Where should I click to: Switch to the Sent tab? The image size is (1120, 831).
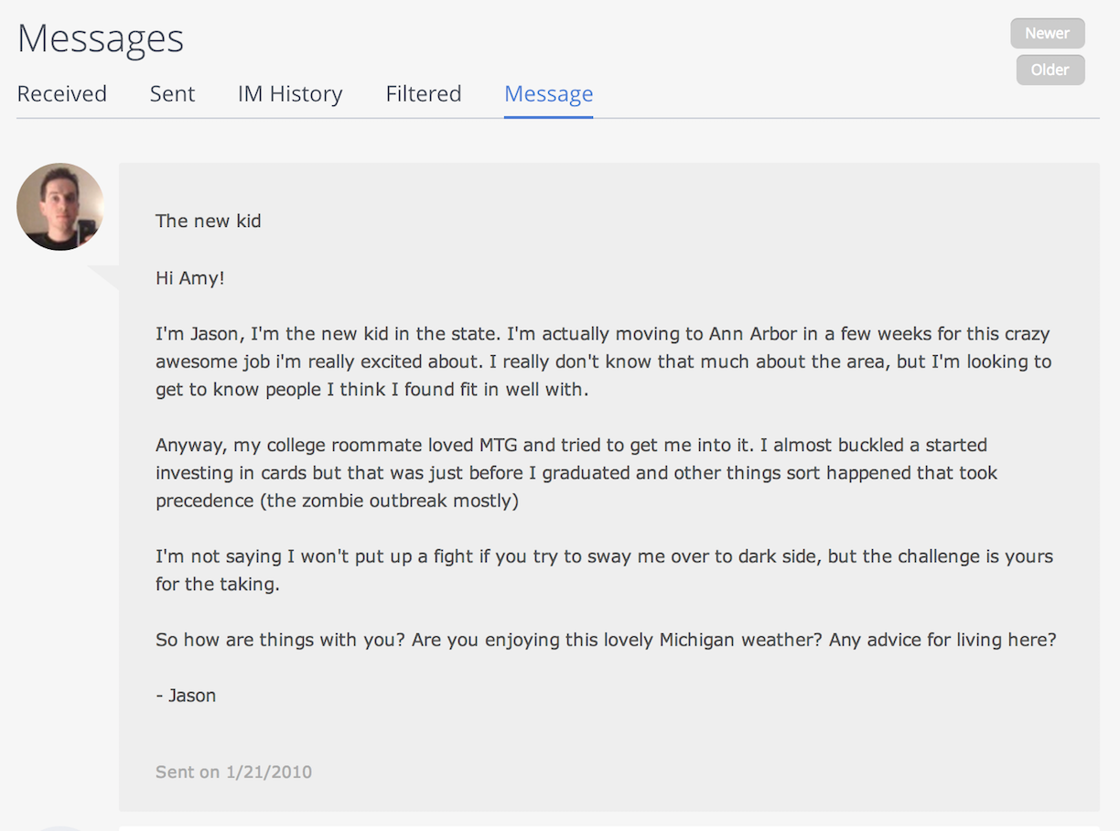pyautogui.click(x=172, y=94)
